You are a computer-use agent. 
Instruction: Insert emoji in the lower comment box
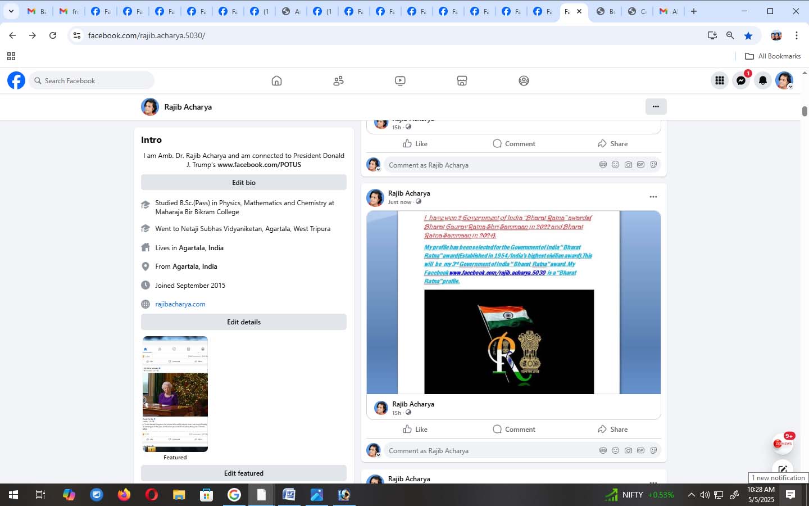pos(615,450)
